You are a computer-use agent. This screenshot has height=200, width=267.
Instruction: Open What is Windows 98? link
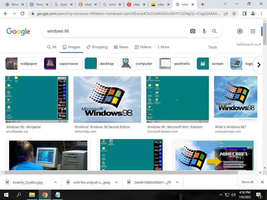tap(230, 127)
